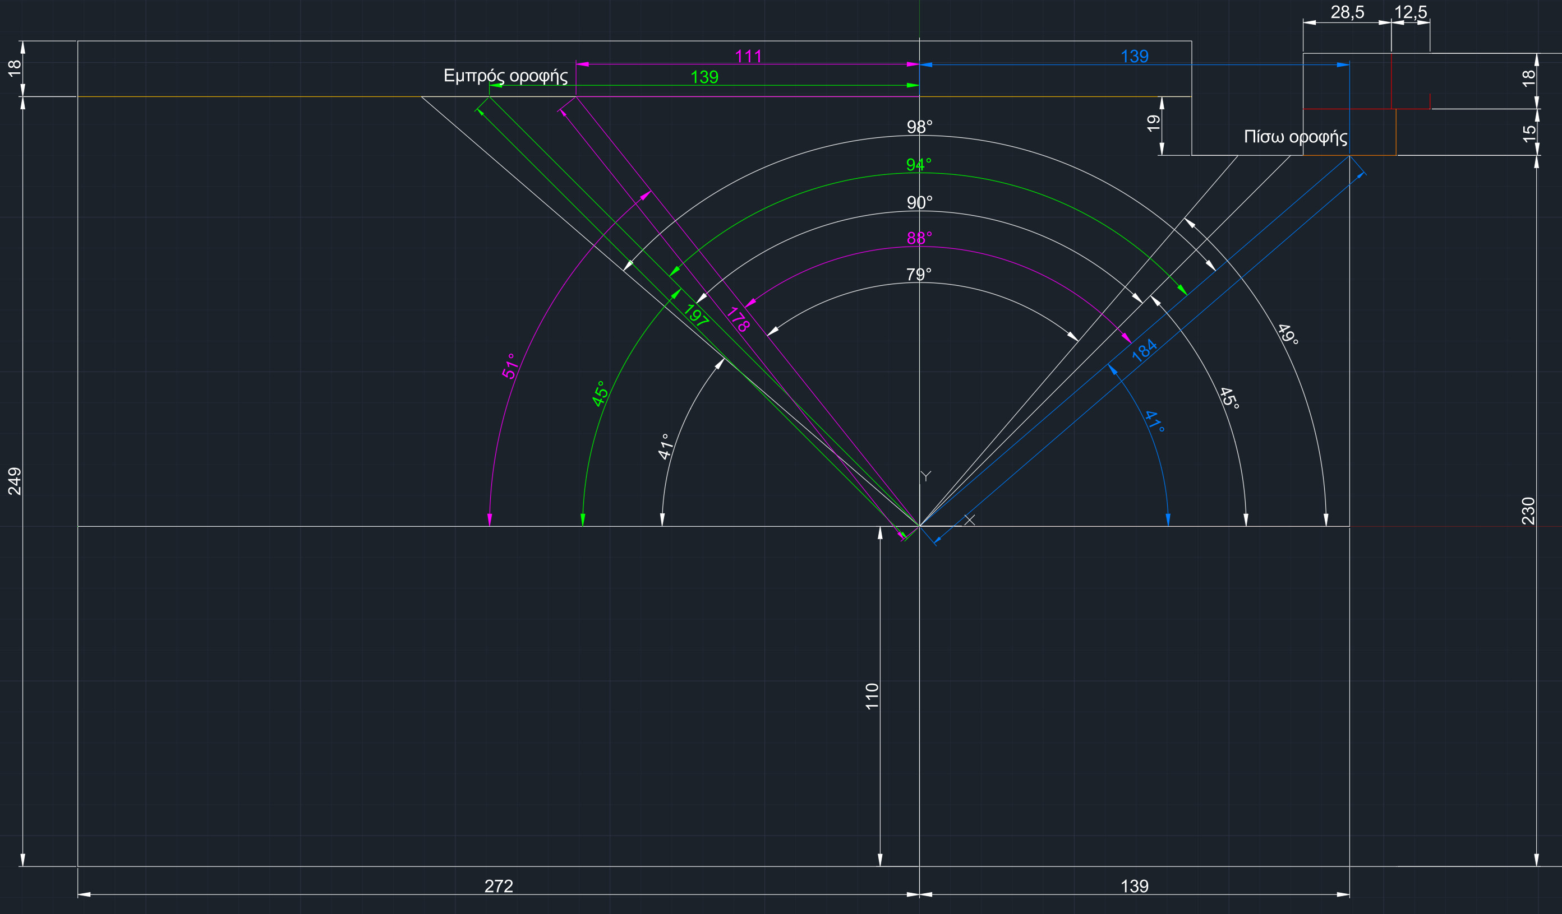Viewport: 1562px width, 914px height.
Task: Select the Πίσω οροφής text label
Action: 1295,137
